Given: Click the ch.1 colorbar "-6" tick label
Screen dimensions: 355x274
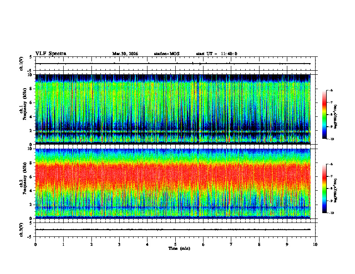Looking at the screenshot, I should click(x=331, y=90).
